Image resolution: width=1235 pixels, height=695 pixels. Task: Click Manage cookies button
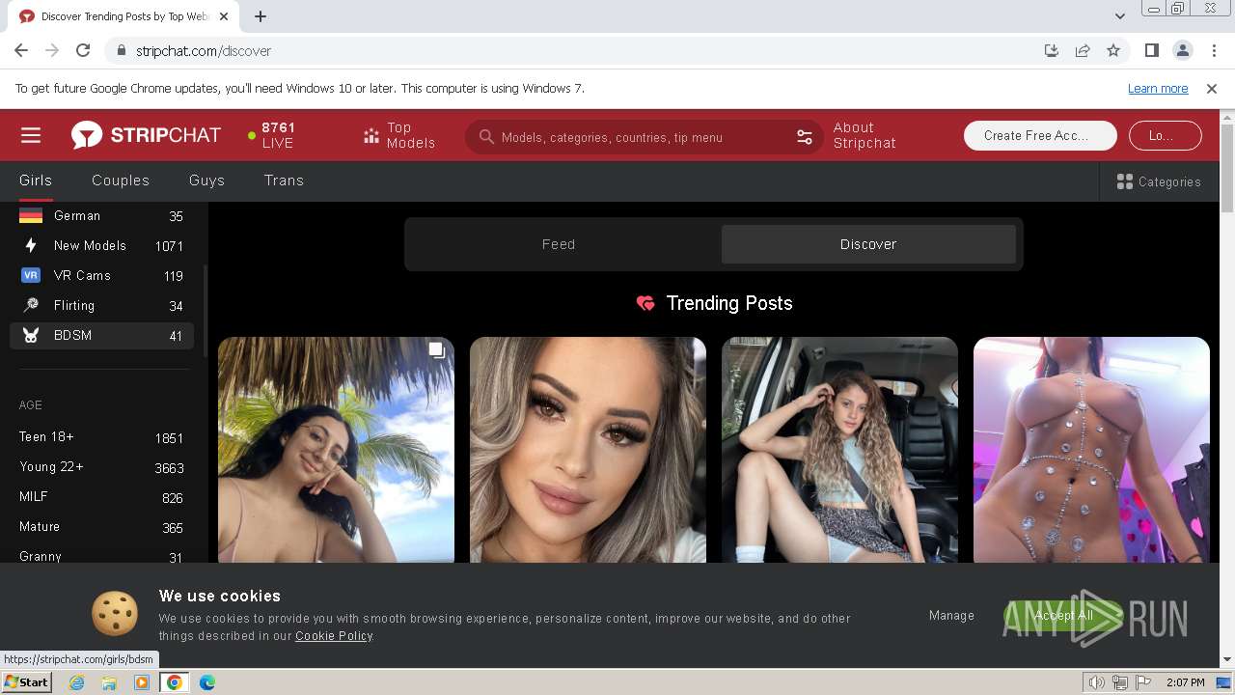tap(951, 615)
